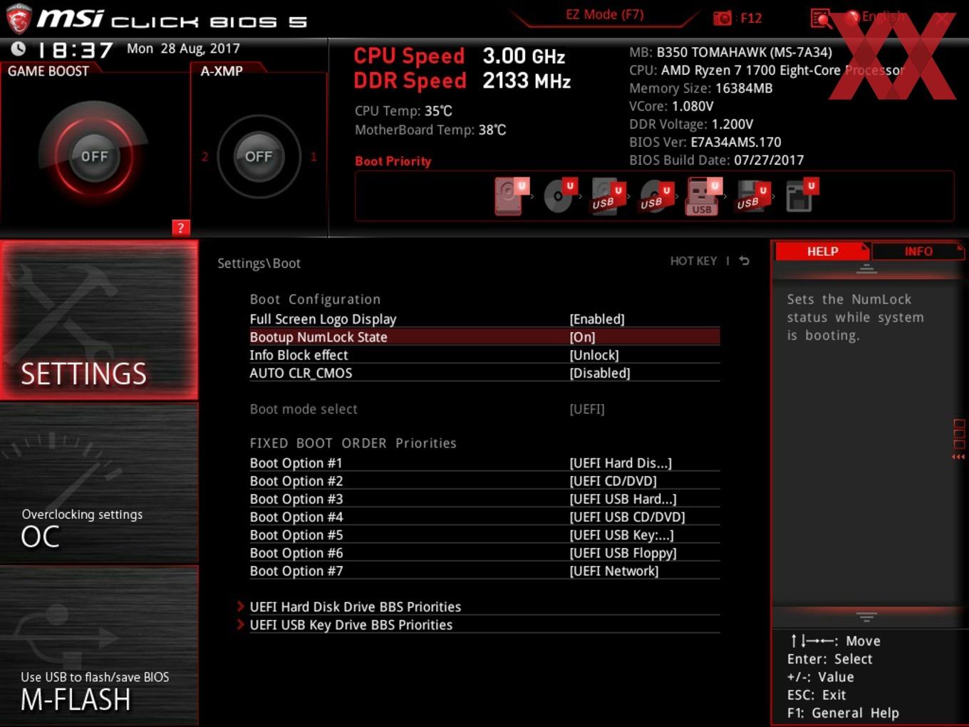Click the A-XMP profile number 2

point(204,157)
